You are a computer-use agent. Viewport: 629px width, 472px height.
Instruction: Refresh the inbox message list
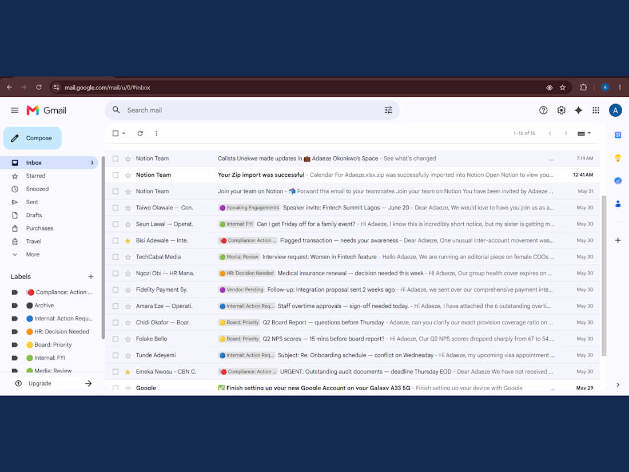click(140, 133)
